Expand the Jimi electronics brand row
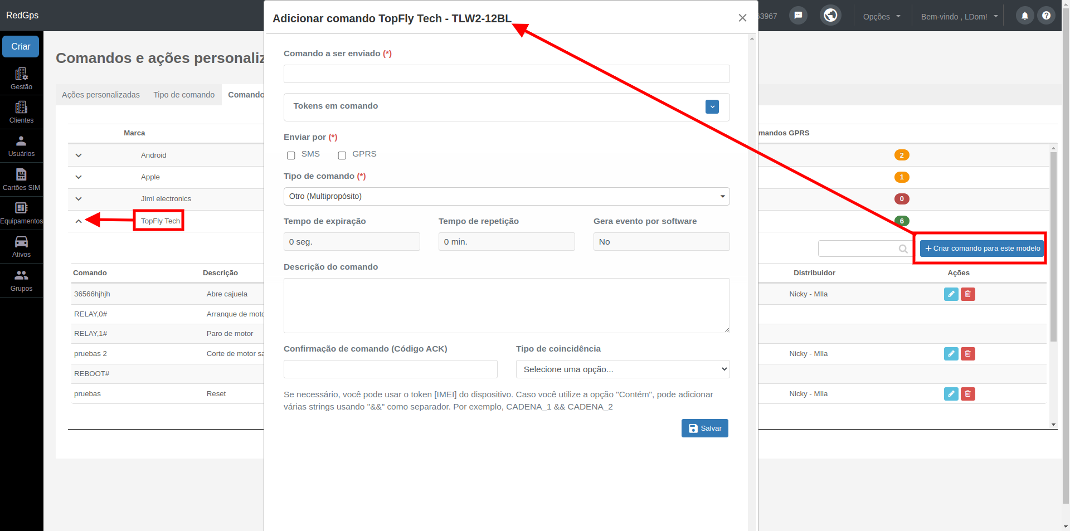 click(x=79, y=199)
